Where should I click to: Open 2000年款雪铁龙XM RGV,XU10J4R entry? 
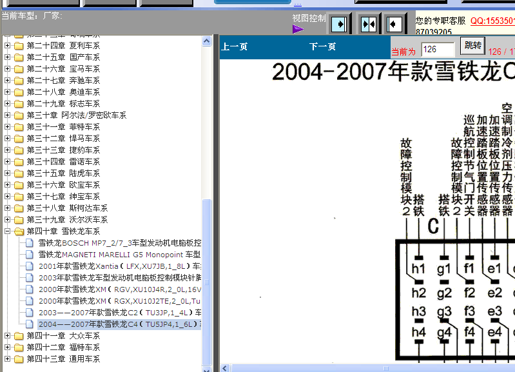(x=120, y=289)
